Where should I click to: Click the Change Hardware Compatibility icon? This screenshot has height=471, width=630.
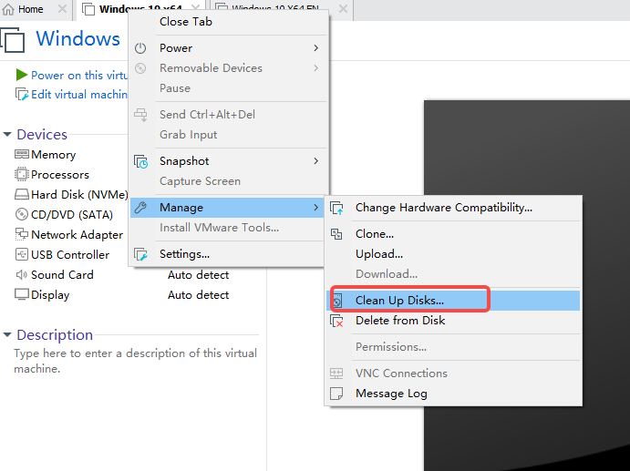coord(336,208)
